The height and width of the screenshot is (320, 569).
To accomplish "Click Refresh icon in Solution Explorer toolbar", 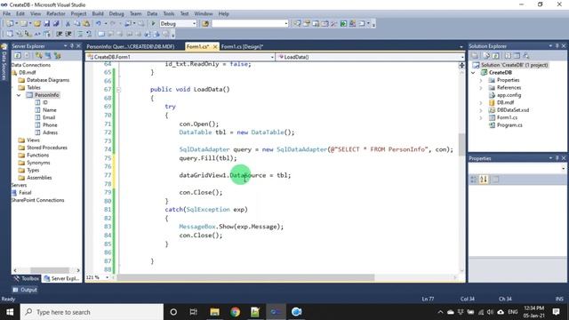I will (496, 55).
